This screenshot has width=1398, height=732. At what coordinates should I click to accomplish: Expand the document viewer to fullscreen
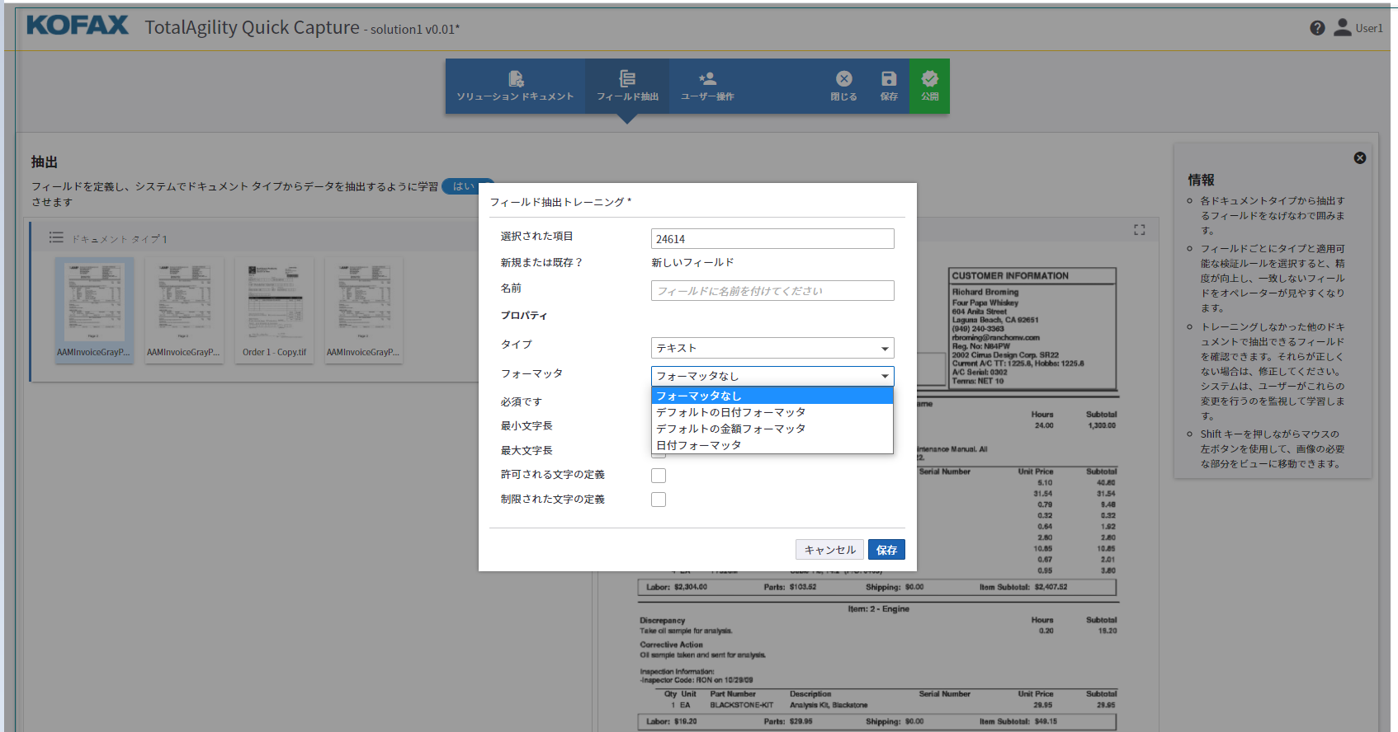point(1140,230)
